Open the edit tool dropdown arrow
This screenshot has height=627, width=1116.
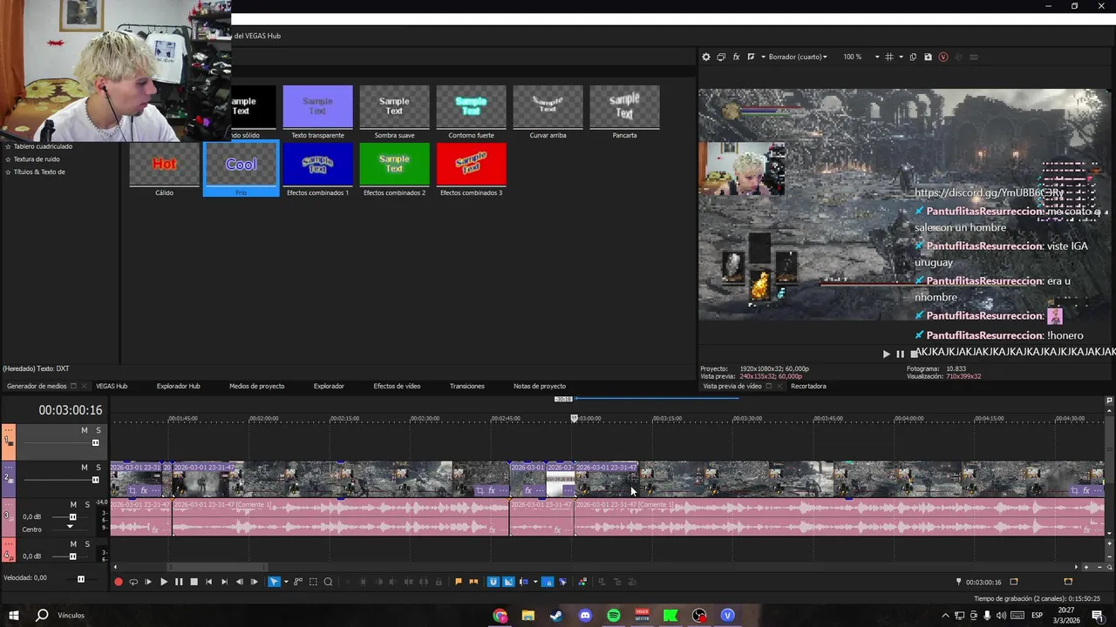click(286, 582)
